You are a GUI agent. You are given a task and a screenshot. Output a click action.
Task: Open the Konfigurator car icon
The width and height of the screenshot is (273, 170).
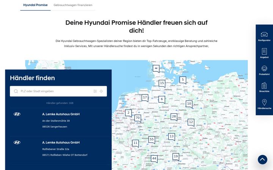(264, 34)
